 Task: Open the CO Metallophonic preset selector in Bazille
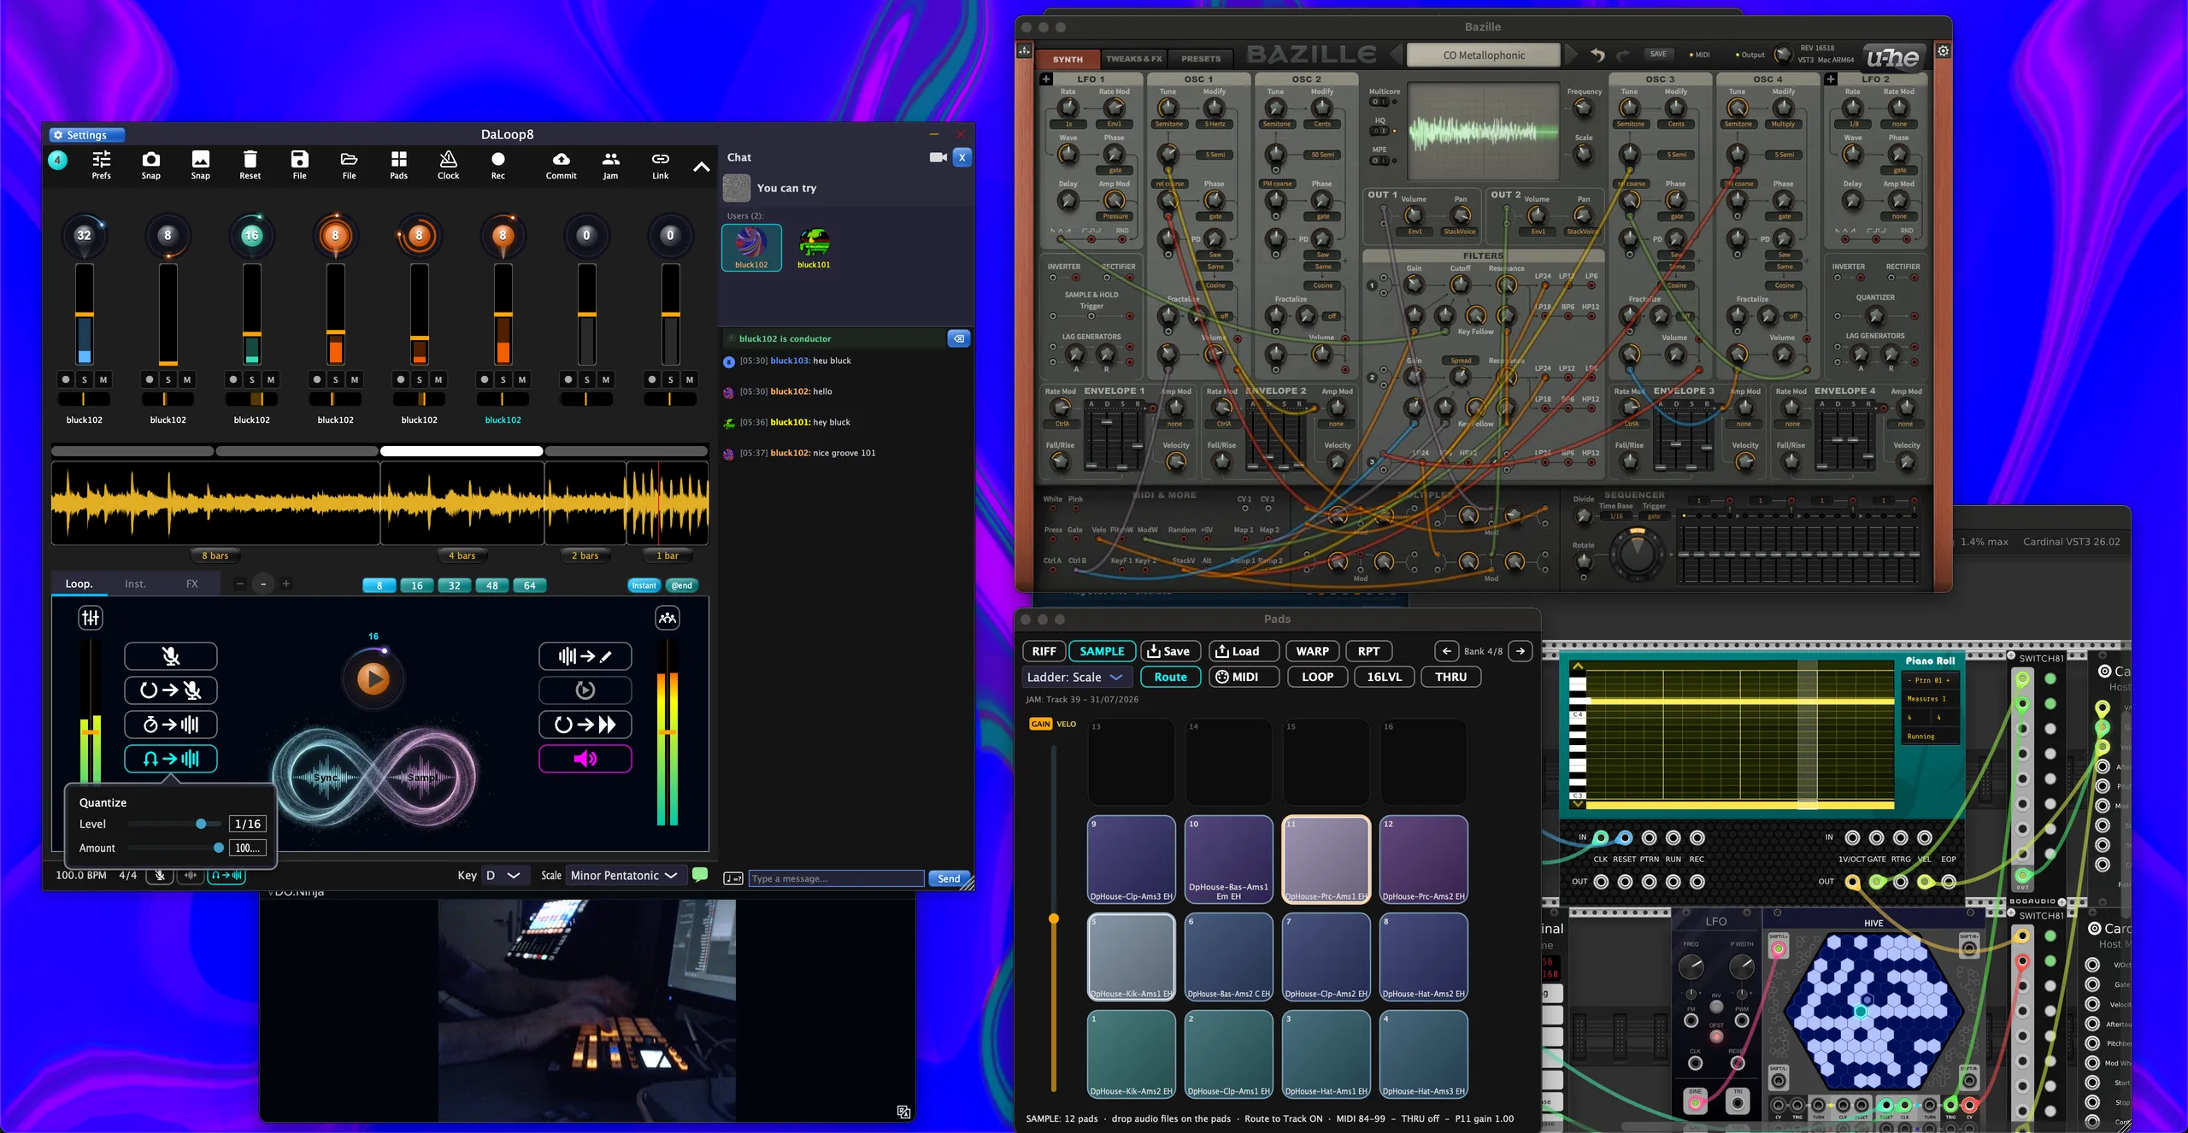pyautogui.click(x=1484, y=56)
